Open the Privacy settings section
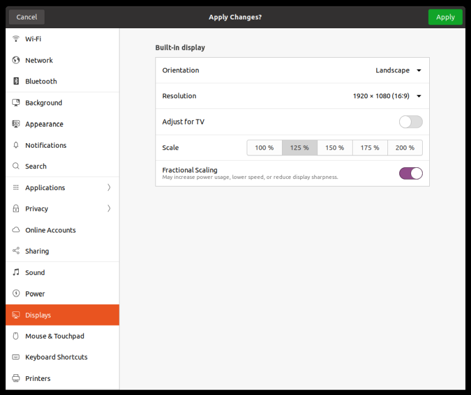Viewport: 471px width, 395px height. point(37,209)
